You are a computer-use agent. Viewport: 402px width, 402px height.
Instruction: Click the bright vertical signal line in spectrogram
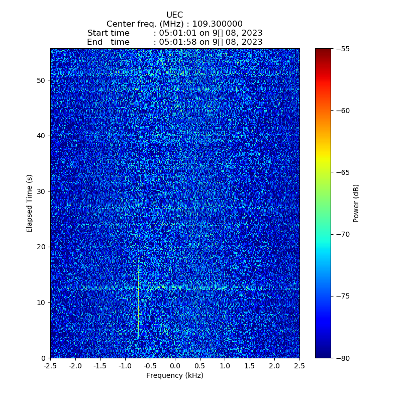click(139, 151)
